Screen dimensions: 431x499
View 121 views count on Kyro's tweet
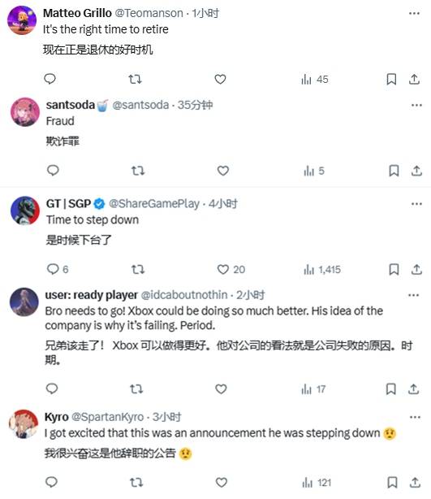[317, 483]
